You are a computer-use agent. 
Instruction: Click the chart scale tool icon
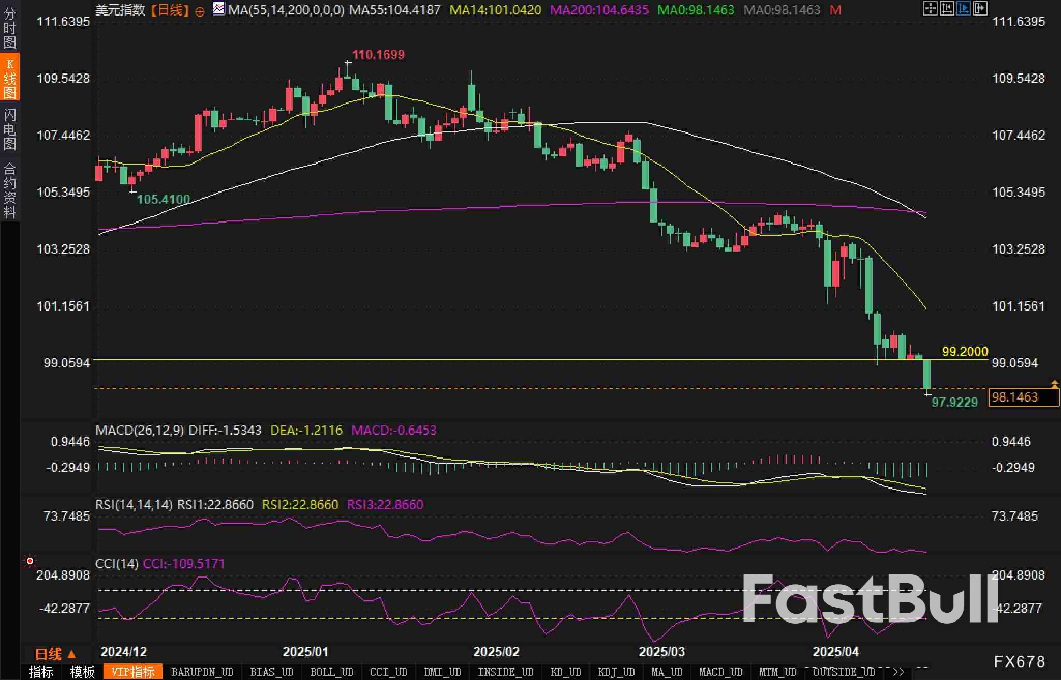click(947, 8)
